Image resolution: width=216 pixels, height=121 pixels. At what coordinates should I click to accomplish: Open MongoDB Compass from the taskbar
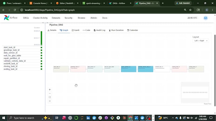point(118,118)
